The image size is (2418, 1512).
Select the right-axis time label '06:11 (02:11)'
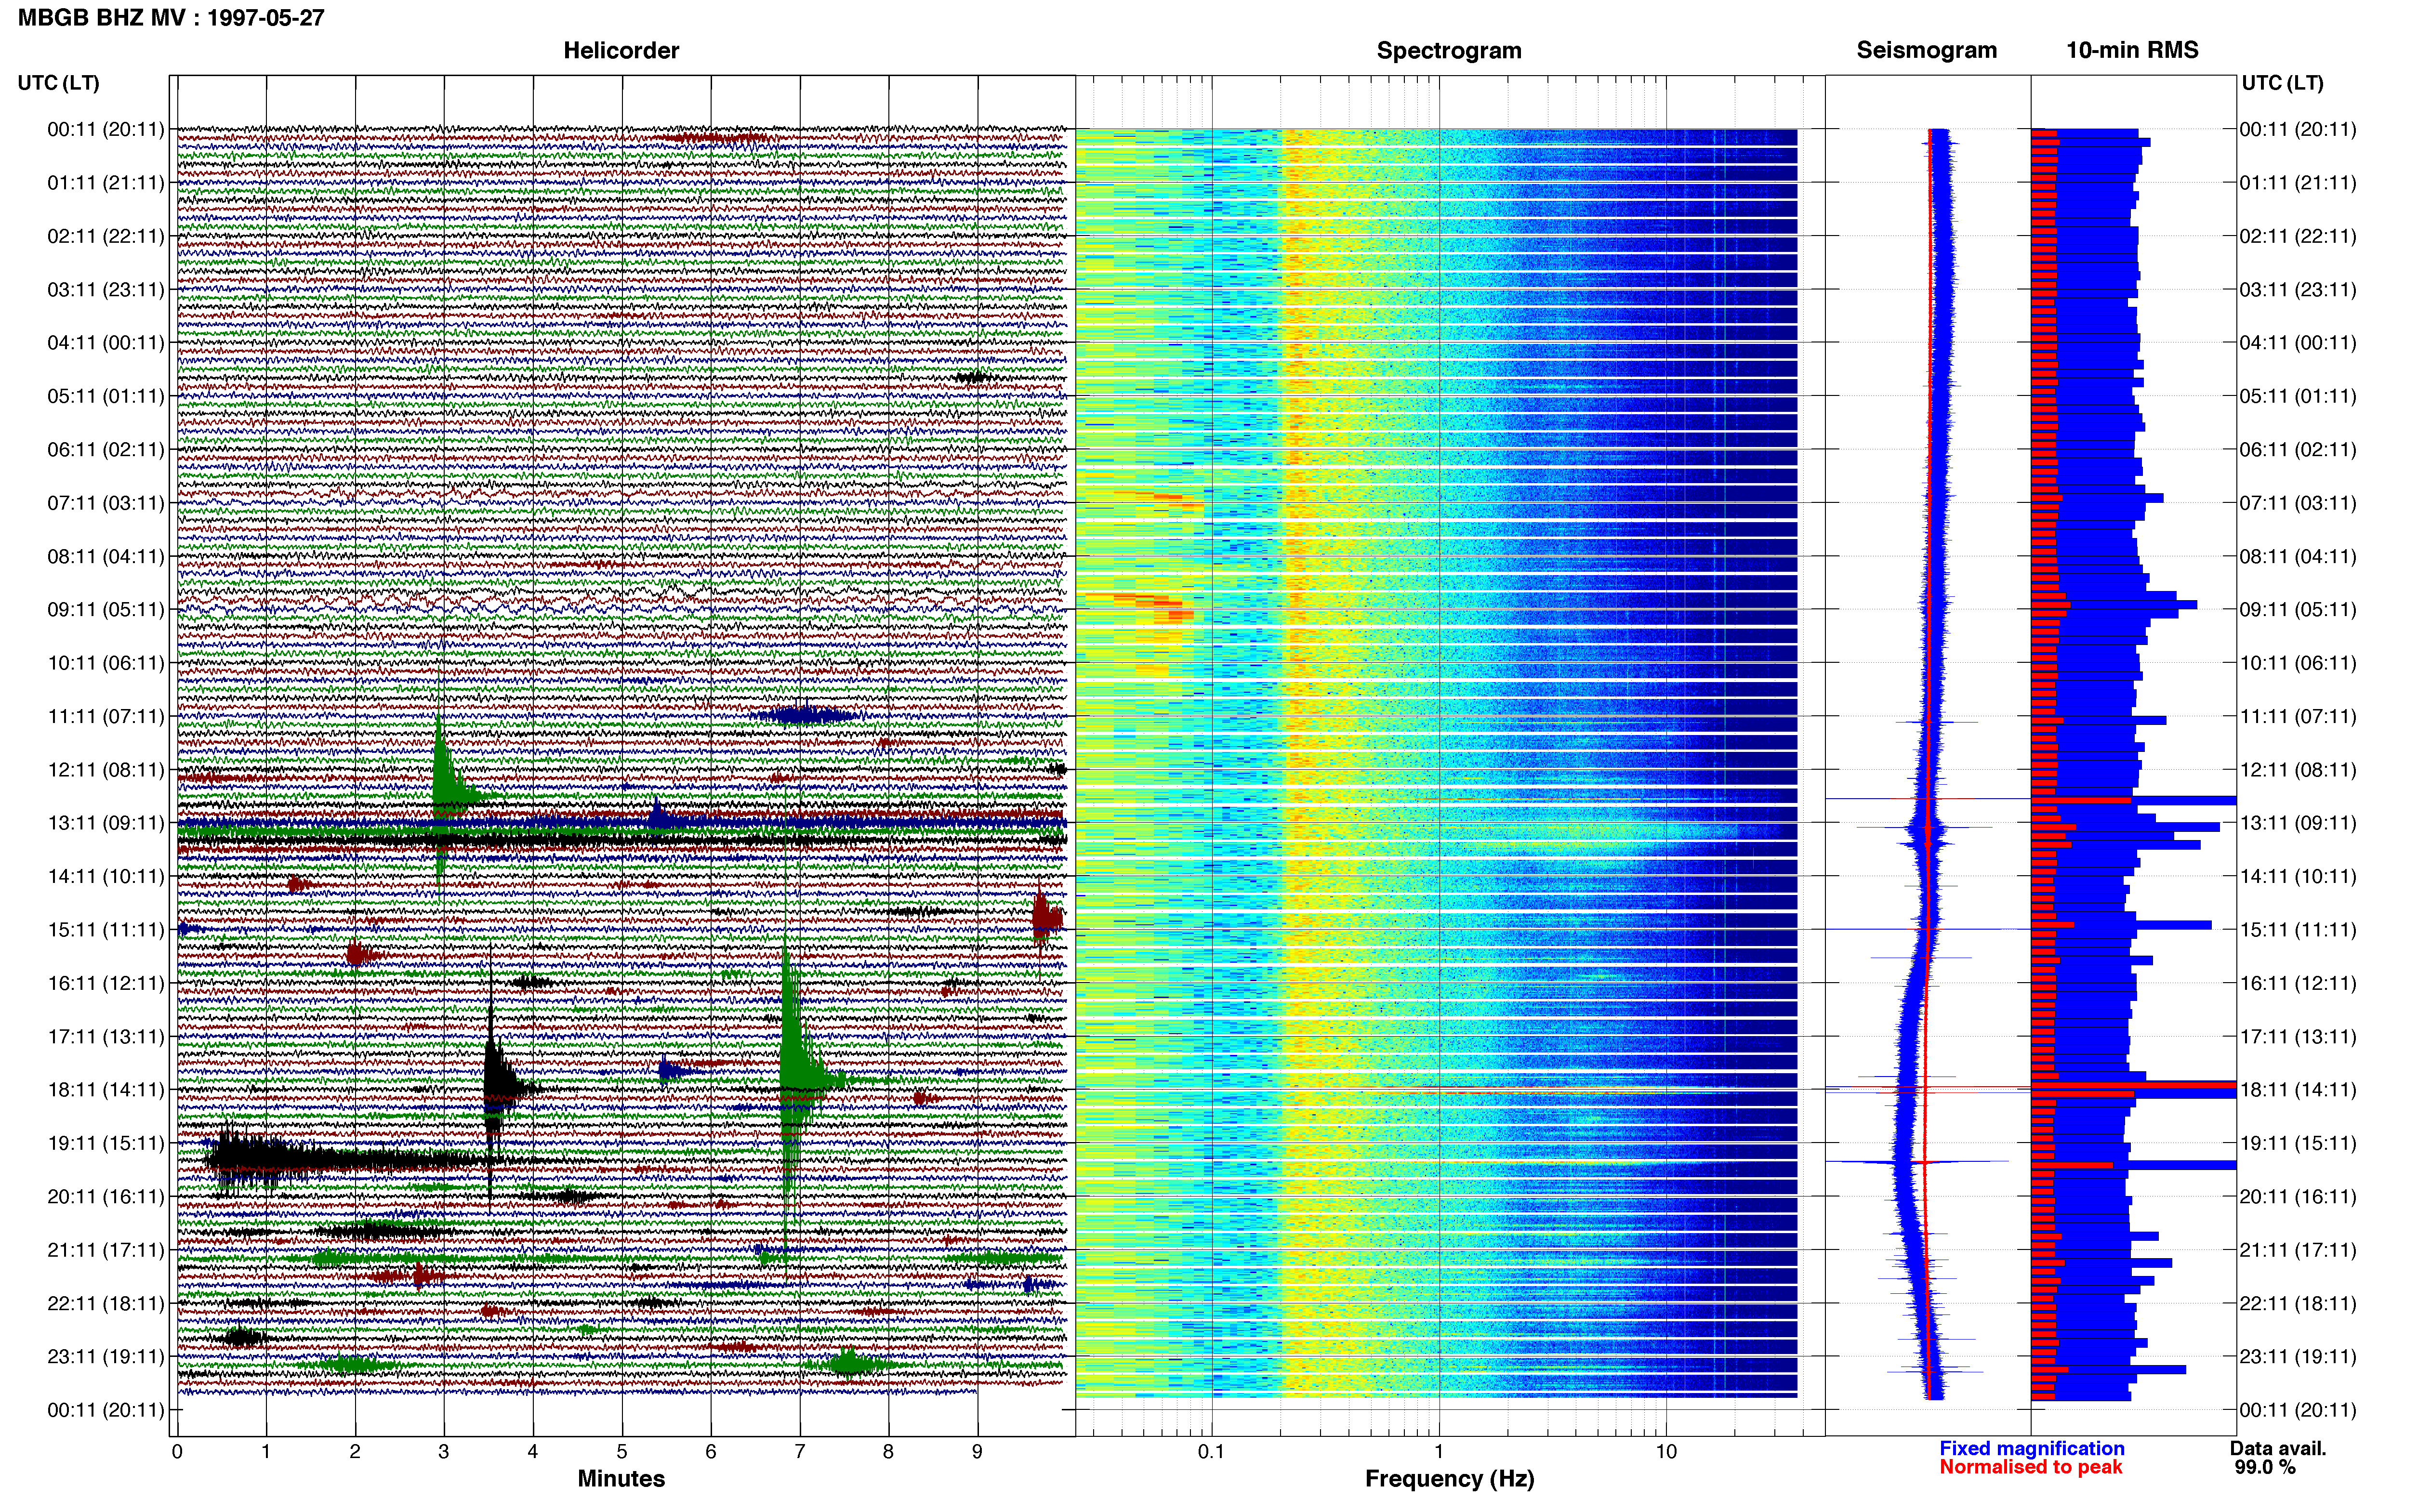[x=2298, y=450]
